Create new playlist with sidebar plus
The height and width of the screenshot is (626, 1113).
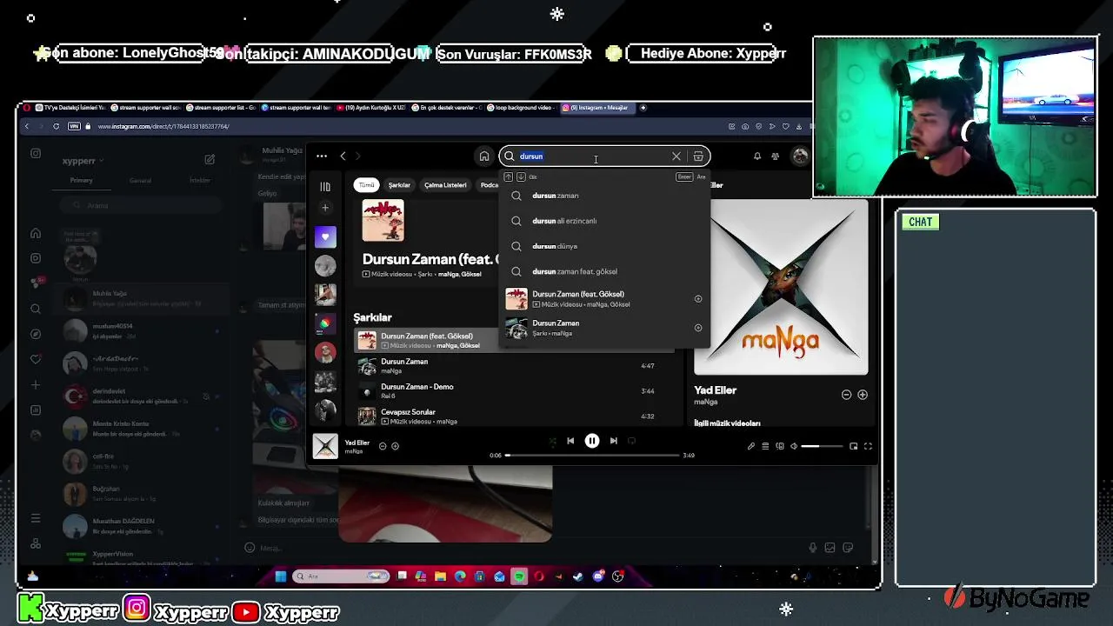[x=325, y=208]
